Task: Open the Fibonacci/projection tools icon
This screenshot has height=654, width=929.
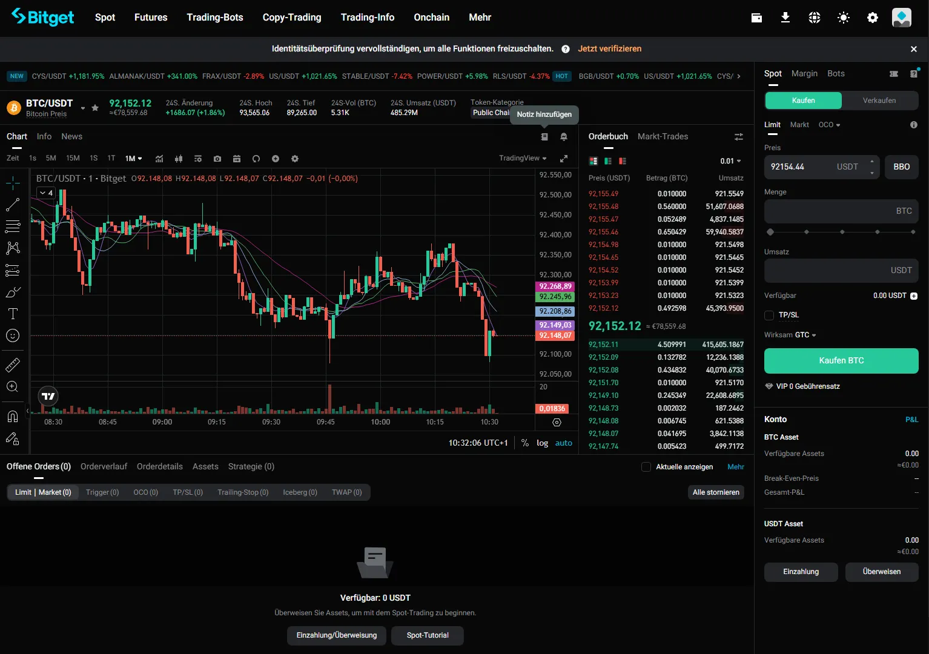Action: (13, 270)
